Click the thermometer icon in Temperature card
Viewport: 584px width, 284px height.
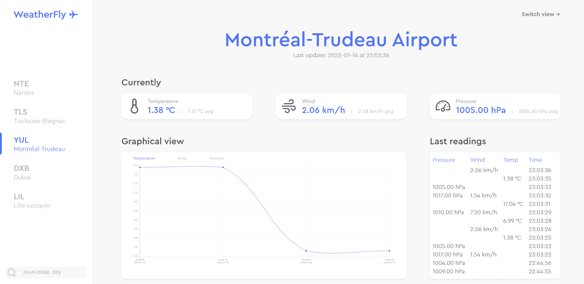coord(135,106)
